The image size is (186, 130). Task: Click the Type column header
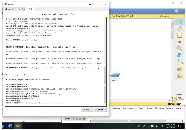pos(141,108)
